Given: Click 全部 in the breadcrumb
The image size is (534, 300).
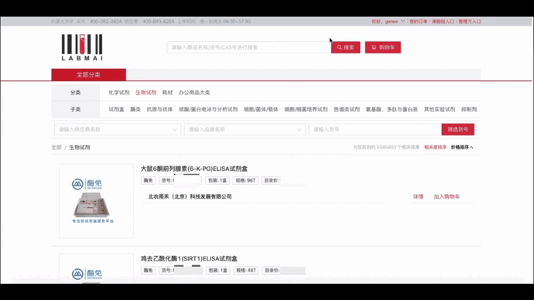Looking at the screenshot, I should coord(56,147).
